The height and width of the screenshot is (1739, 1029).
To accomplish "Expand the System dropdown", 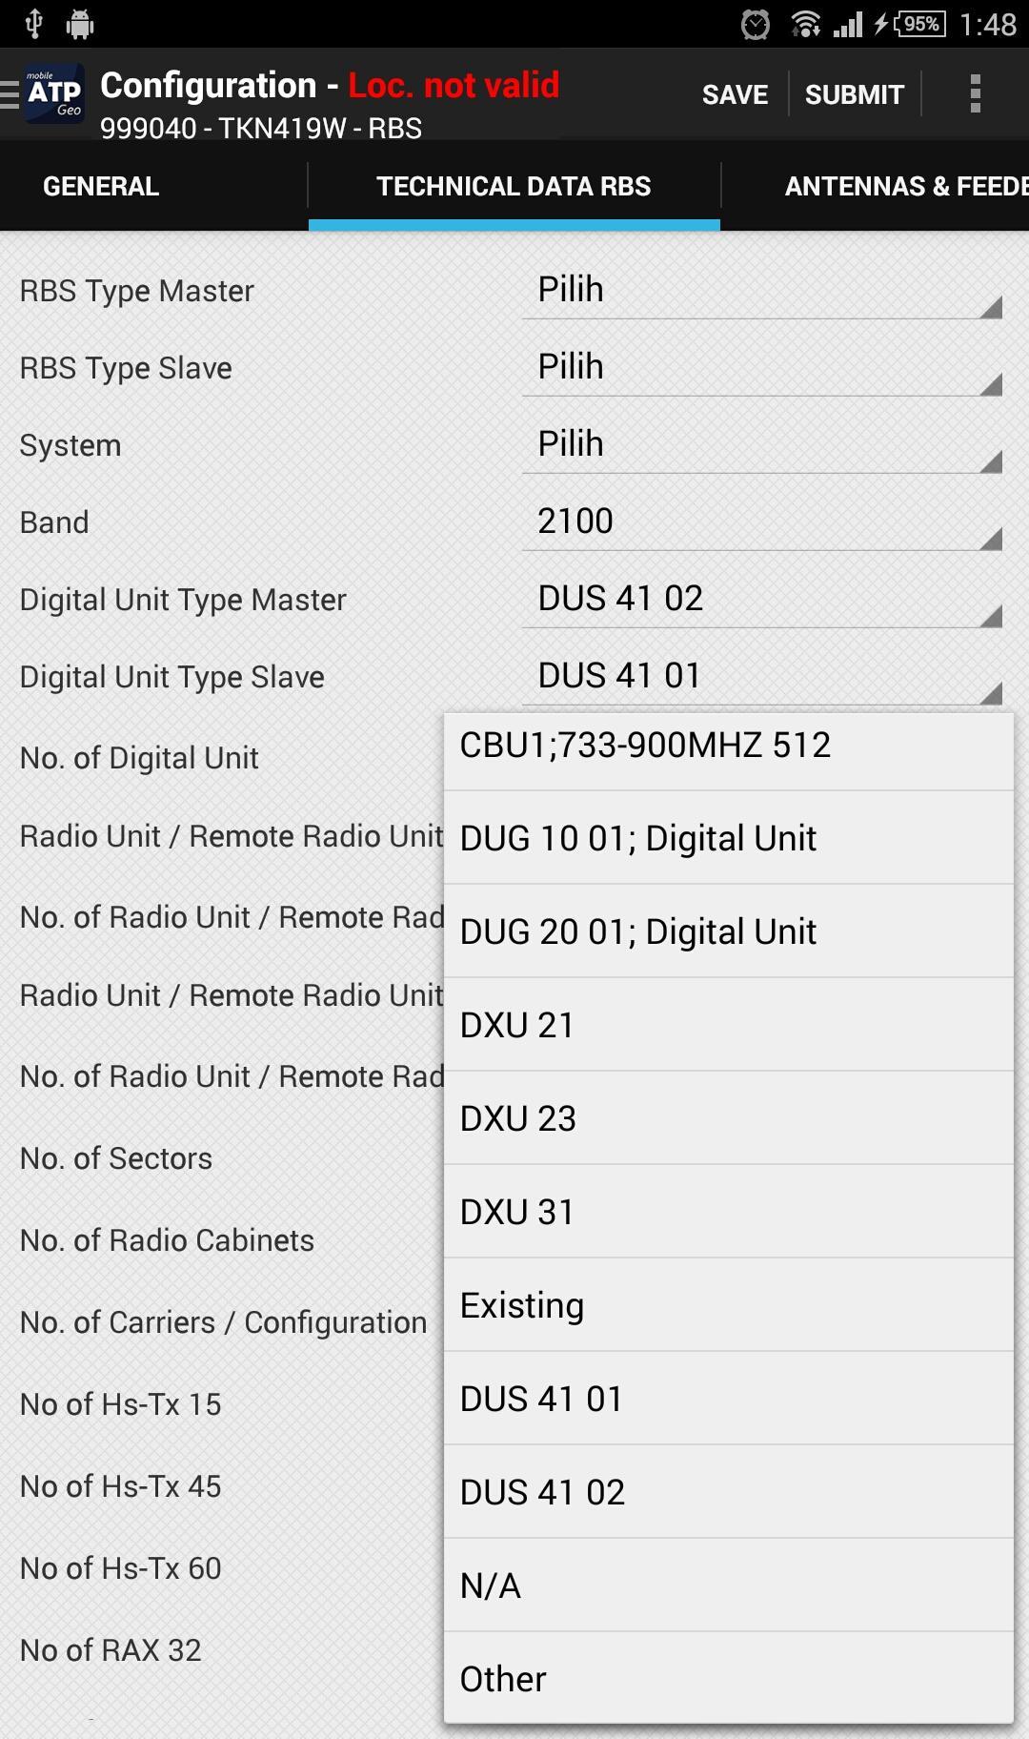I will tap(761, 444).
